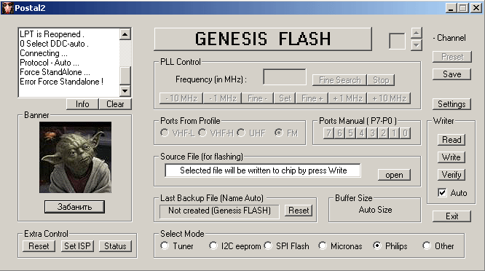Select SPI Flash mode
Screen dimensions: 485x271
(x=268, y=246)
